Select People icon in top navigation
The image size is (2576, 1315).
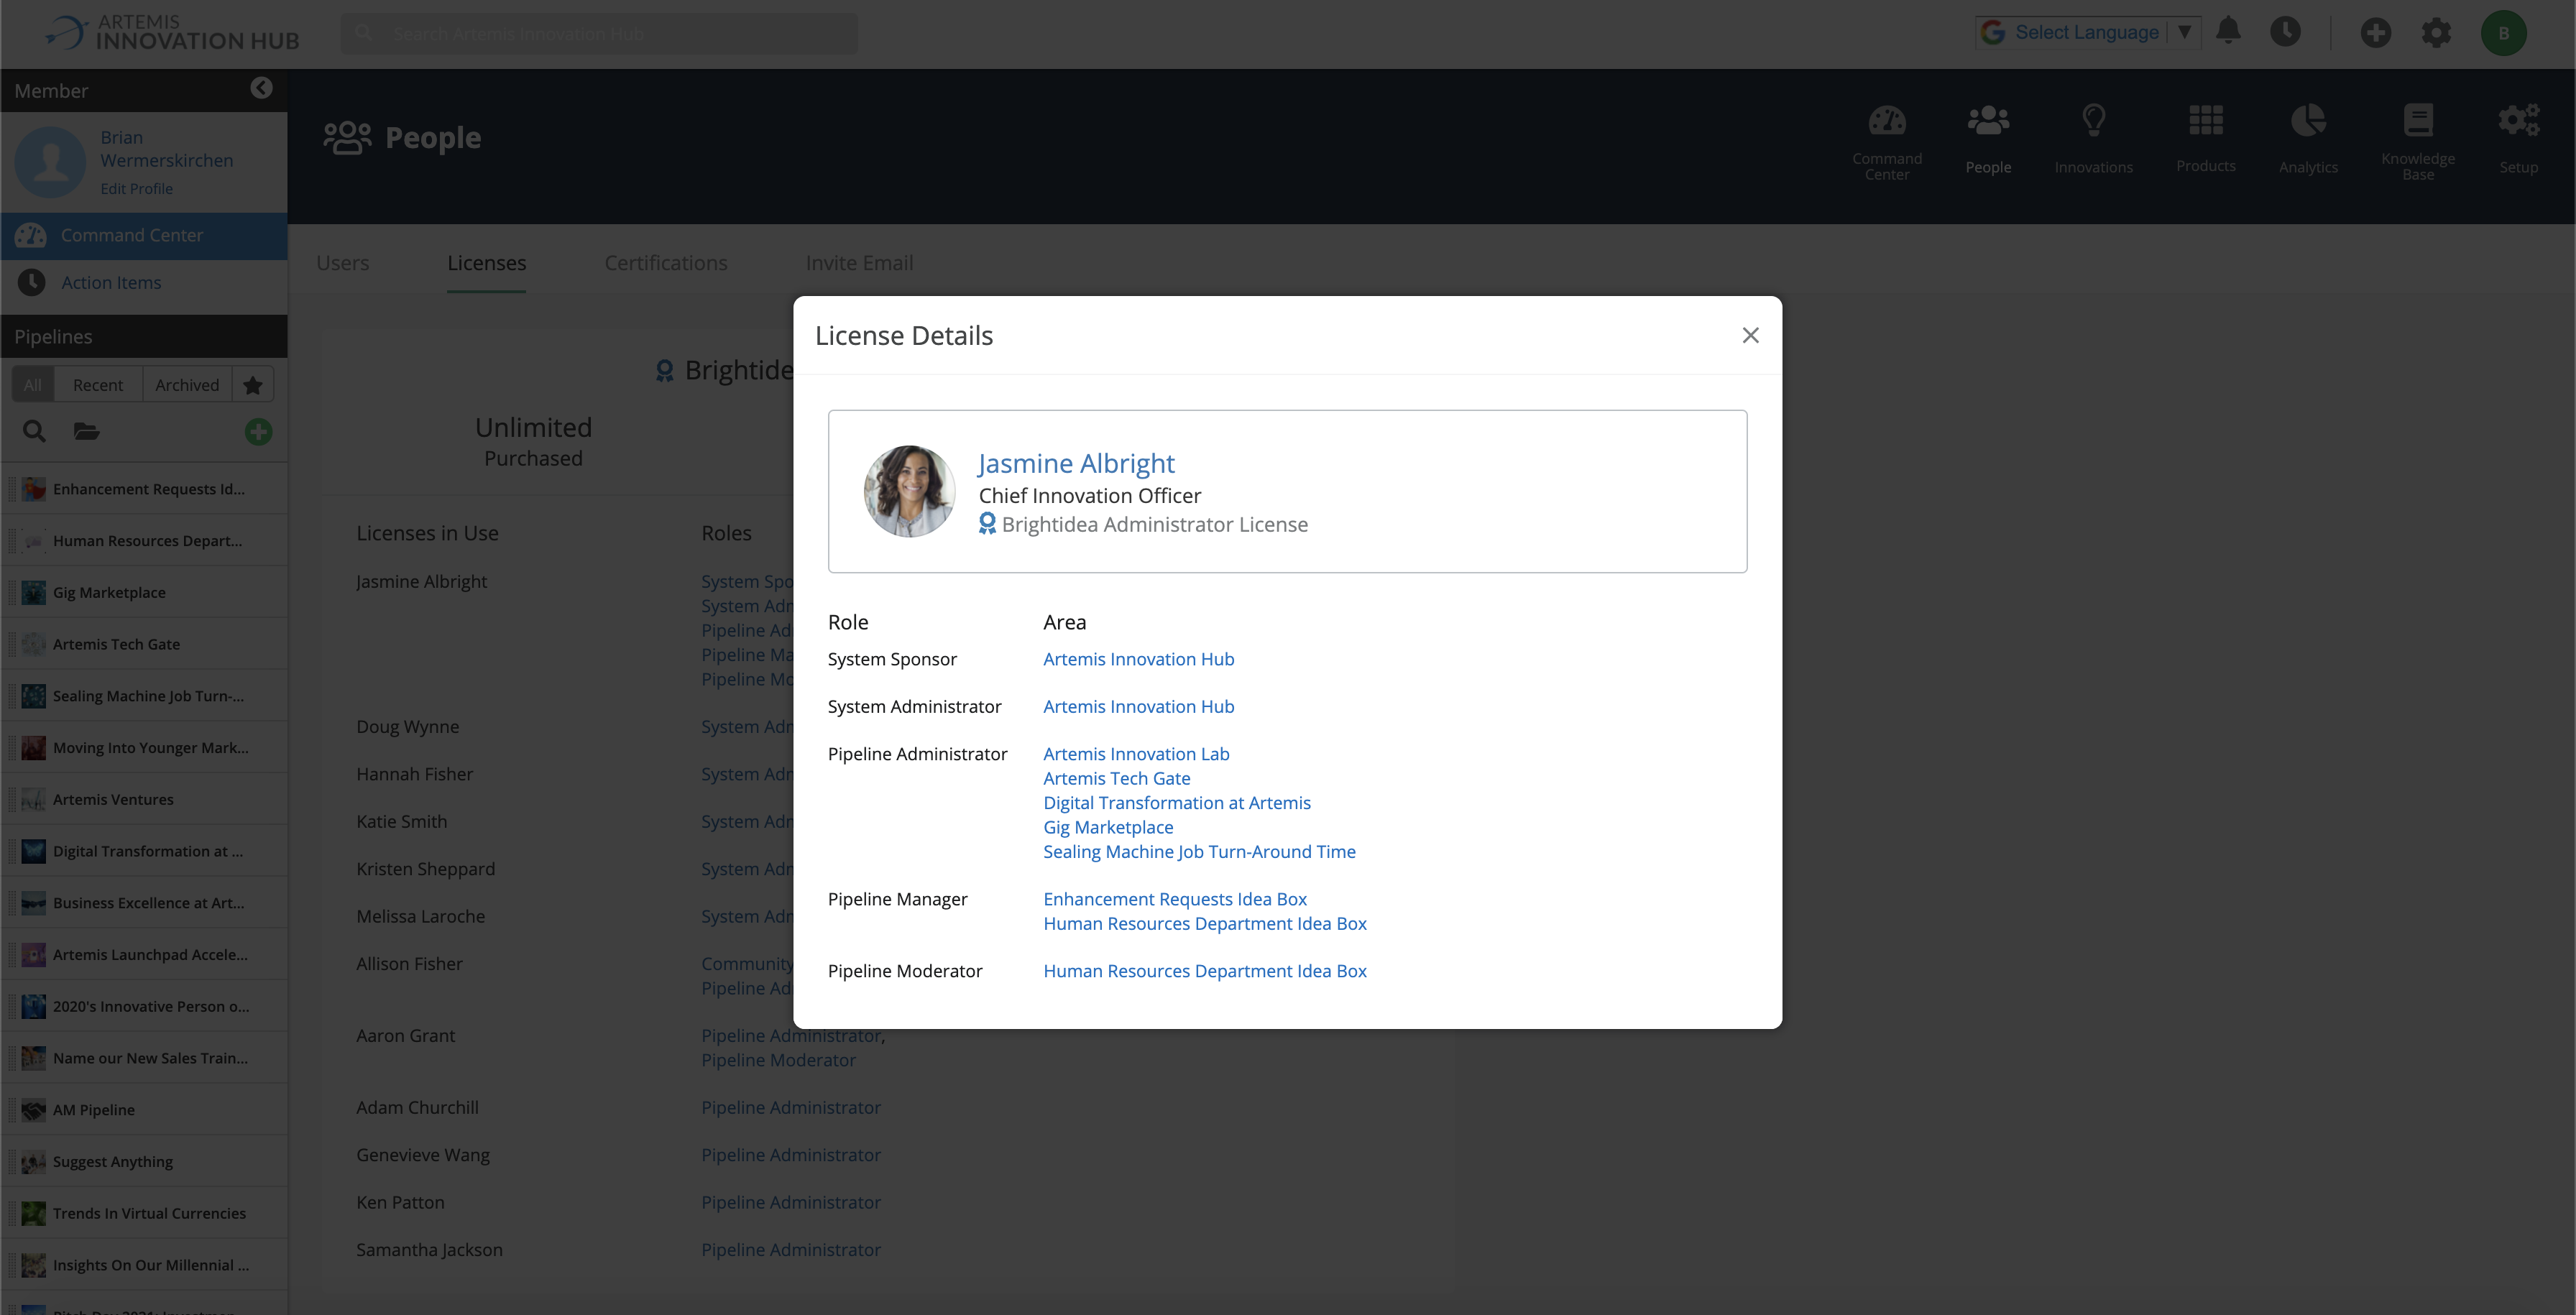pyautogui.click(x=1988, y=140)
